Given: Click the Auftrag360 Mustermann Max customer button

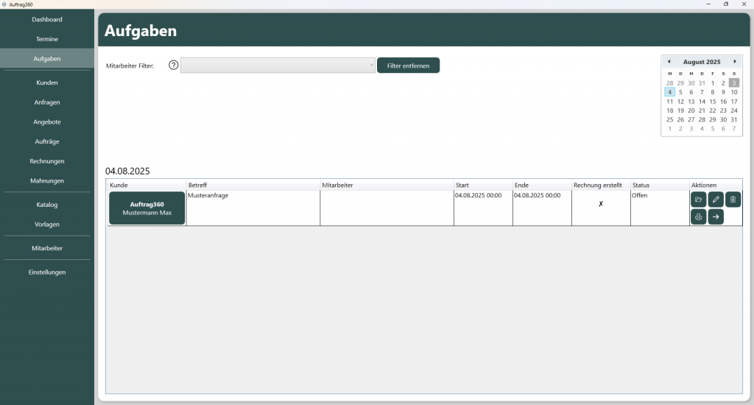Looking at the screenshot, I should pos(147,208).
